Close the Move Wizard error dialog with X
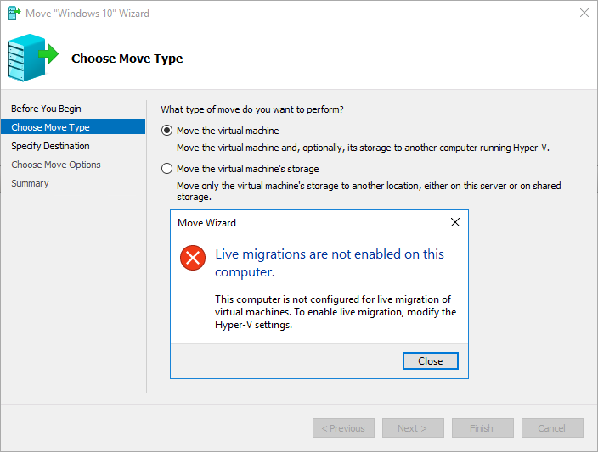 [x=455, y=222]
